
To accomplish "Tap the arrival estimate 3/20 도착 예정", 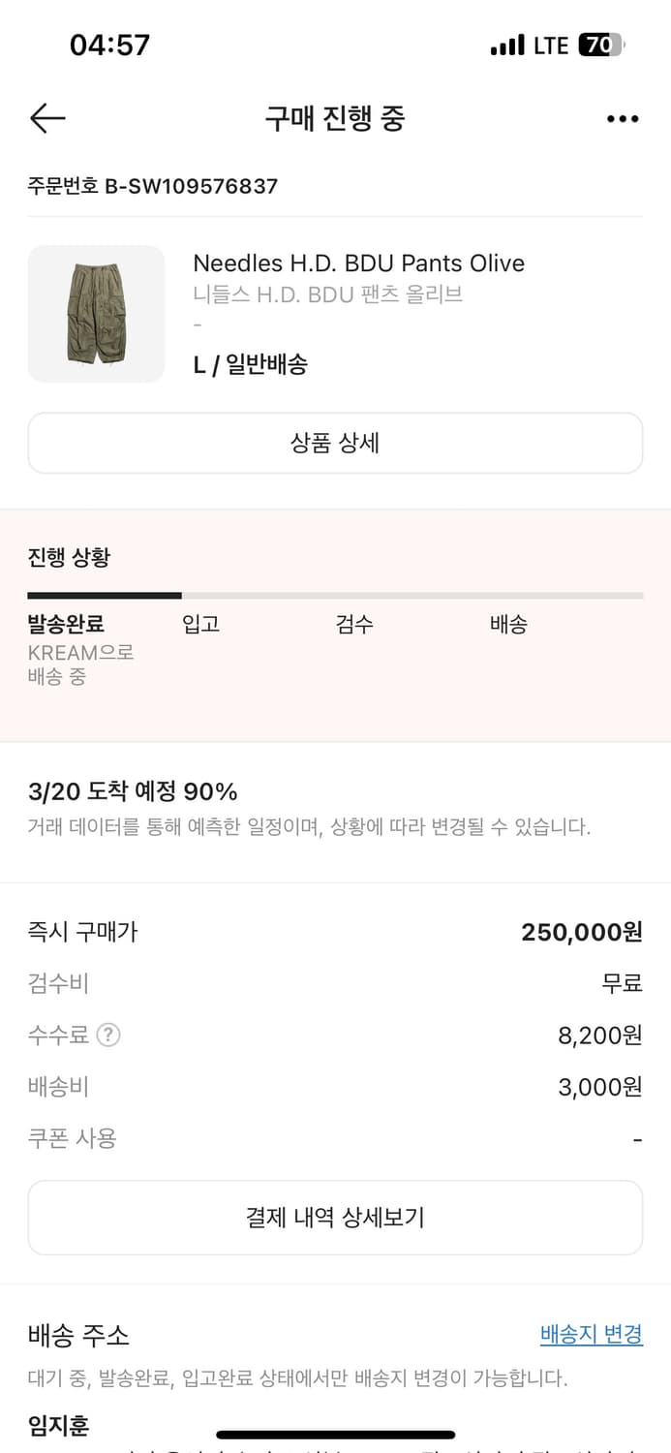I will (x=136, y=791).
